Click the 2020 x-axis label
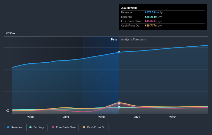This screenshot has height=135, width=212. pyautogui.click(x=101, y=117)
